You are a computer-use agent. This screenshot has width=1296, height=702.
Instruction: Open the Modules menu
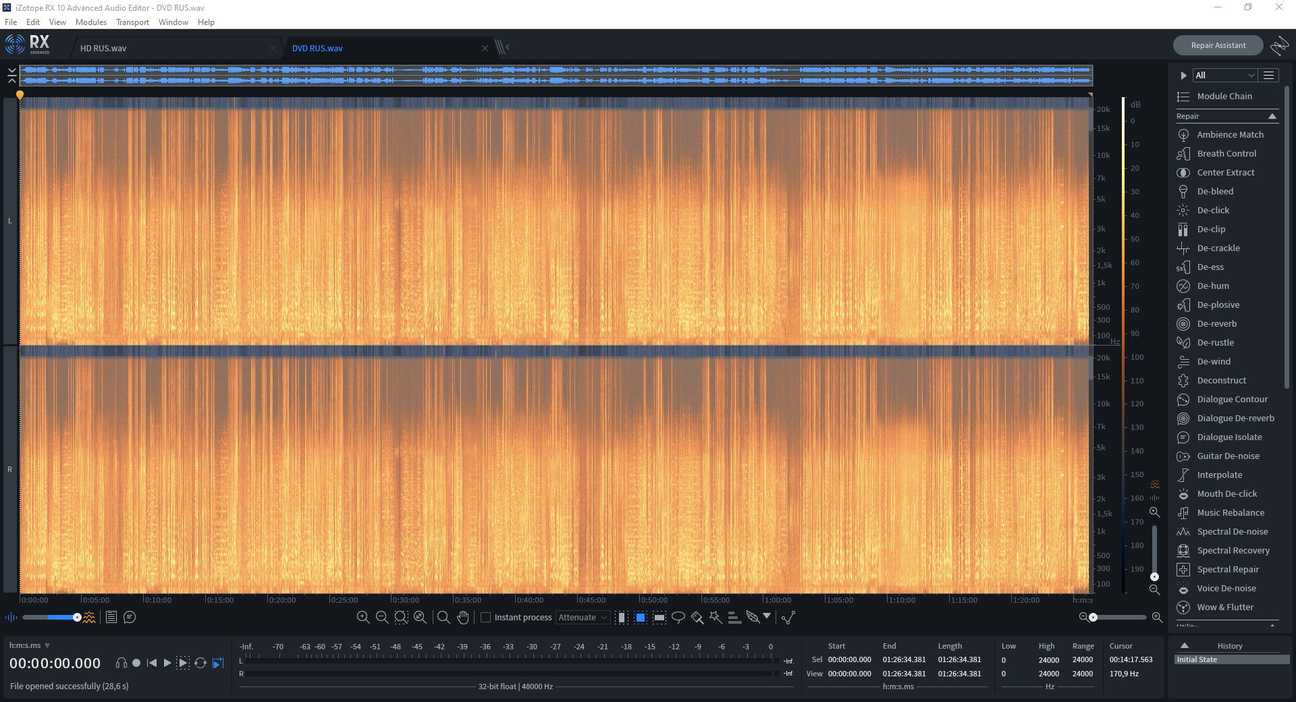click(x=90, y=22)
